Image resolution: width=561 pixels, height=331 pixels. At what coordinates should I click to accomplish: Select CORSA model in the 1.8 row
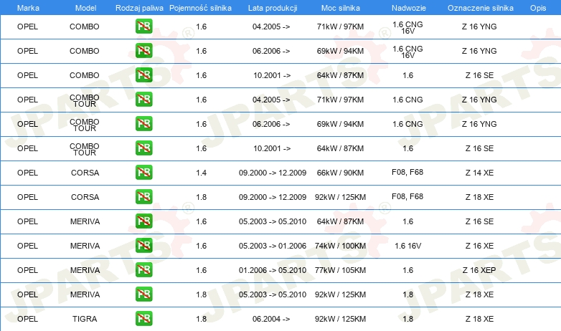(85, 197)
